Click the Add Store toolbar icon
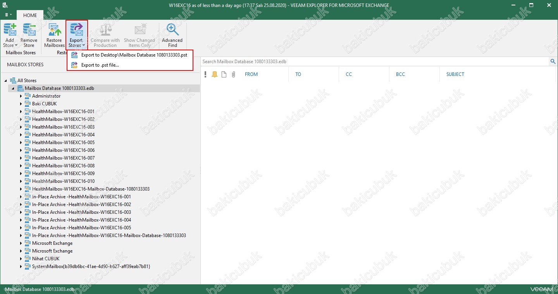The height and width of the screenshot is (294, 558). (10, 31)
